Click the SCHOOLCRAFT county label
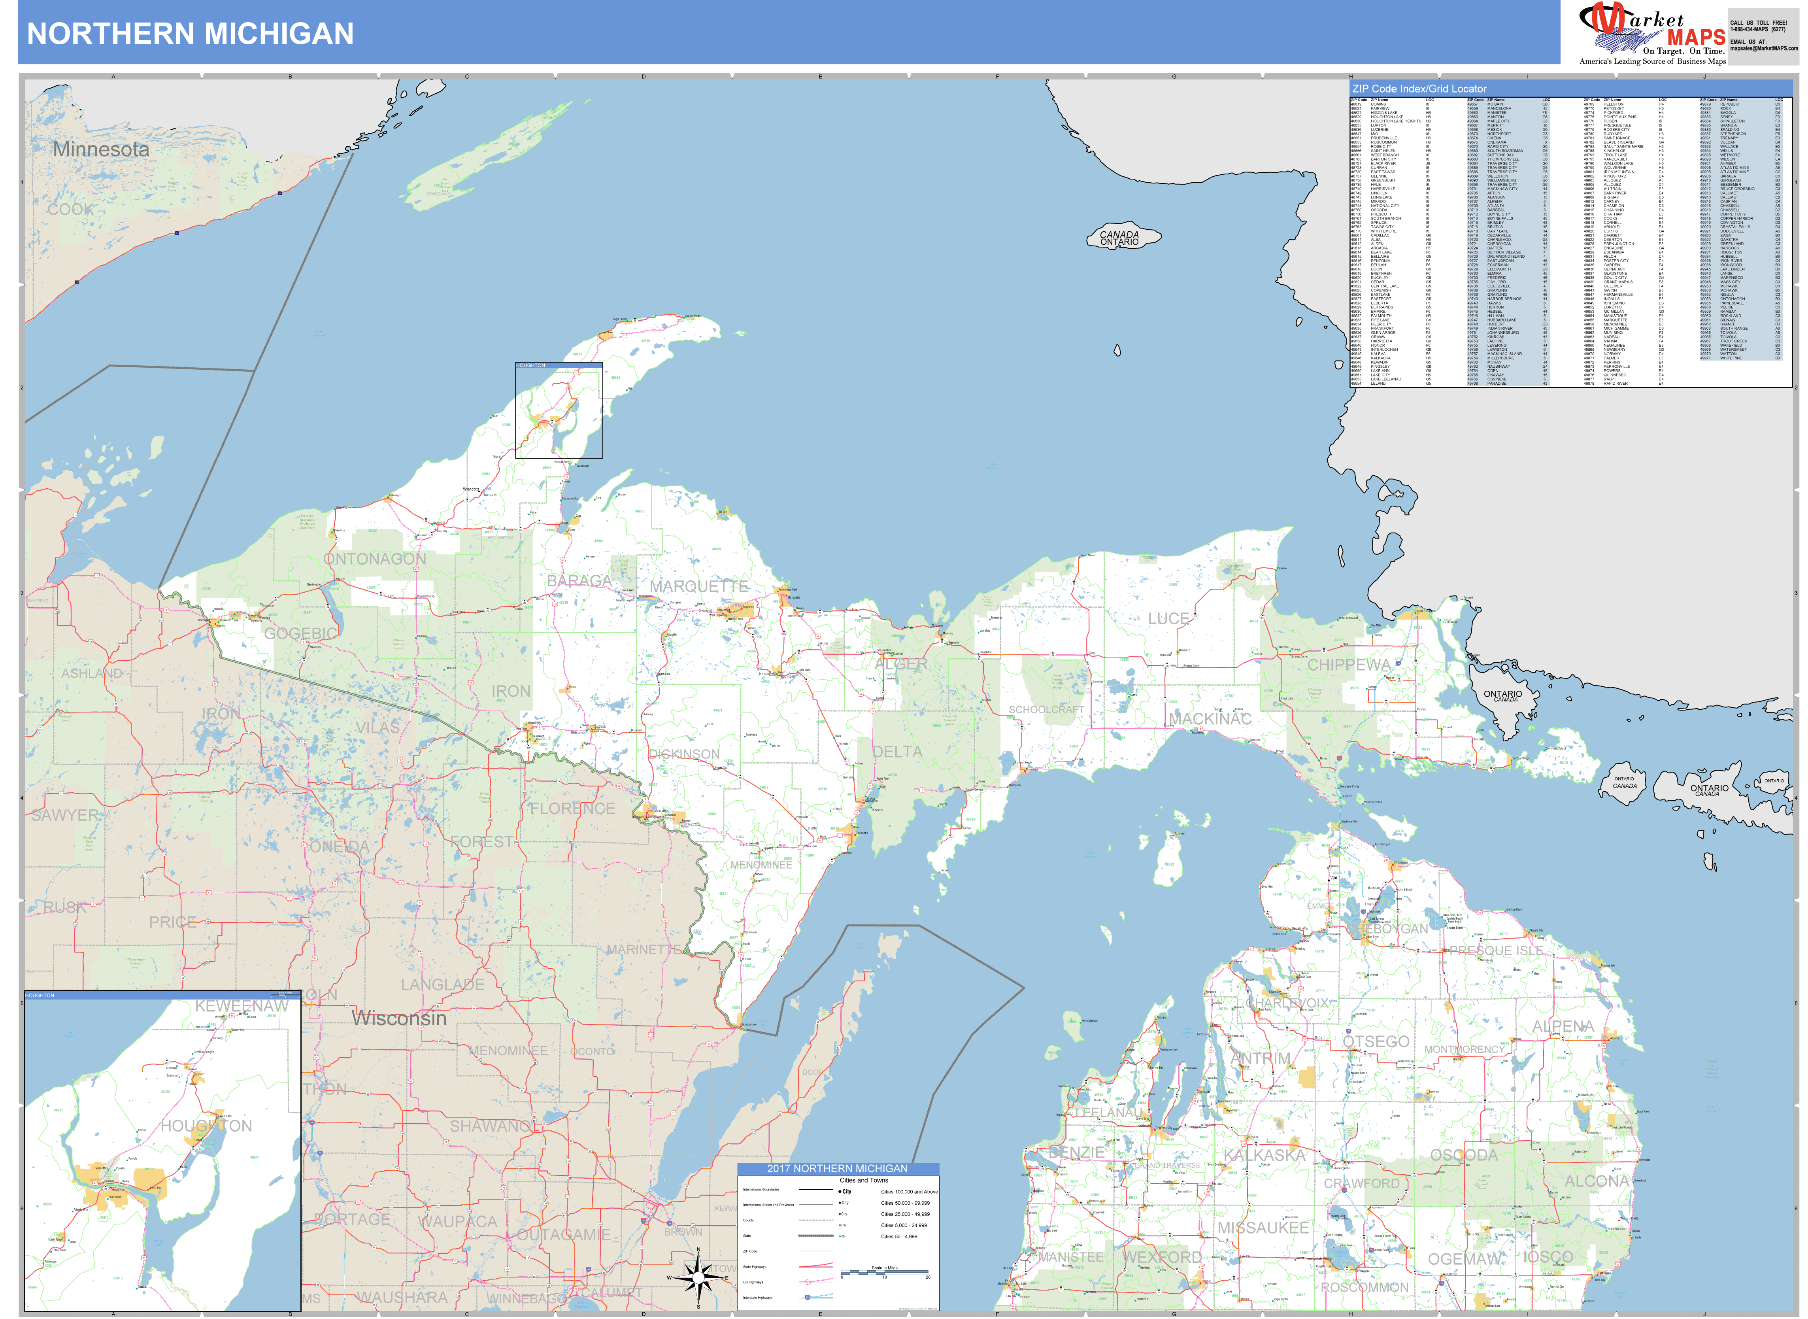The width and height of the screenshot is (1808, 1319). 1046,710
